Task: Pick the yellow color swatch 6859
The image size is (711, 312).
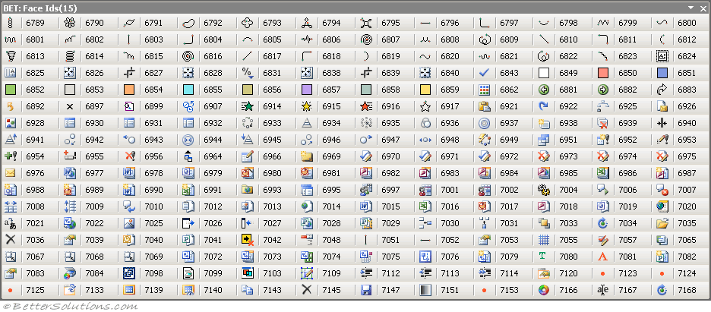Action: (x=425, y=90)
